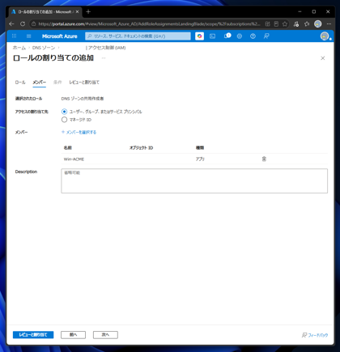The image size is (340, 352).
Task: Open the Azure portal waffle grid icon
Action: click(14, 36)
